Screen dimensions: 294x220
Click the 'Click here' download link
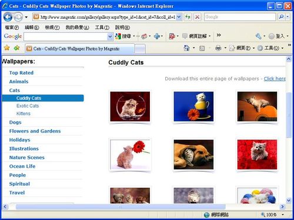click(275, 79)
